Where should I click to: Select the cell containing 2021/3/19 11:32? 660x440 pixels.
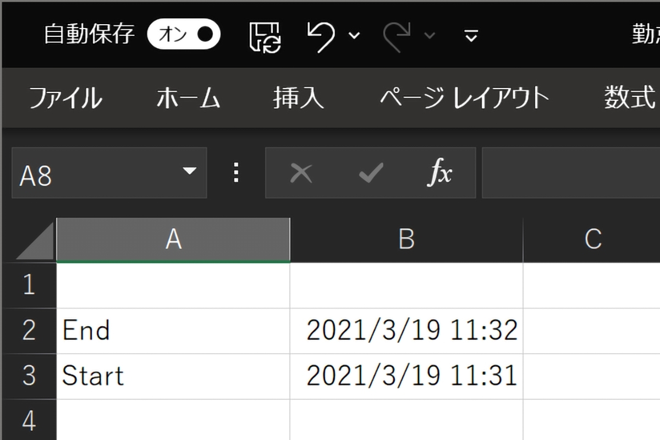coord(406,331)
